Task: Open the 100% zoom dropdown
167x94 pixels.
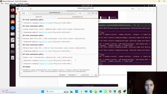Action: tap(133, 9)
